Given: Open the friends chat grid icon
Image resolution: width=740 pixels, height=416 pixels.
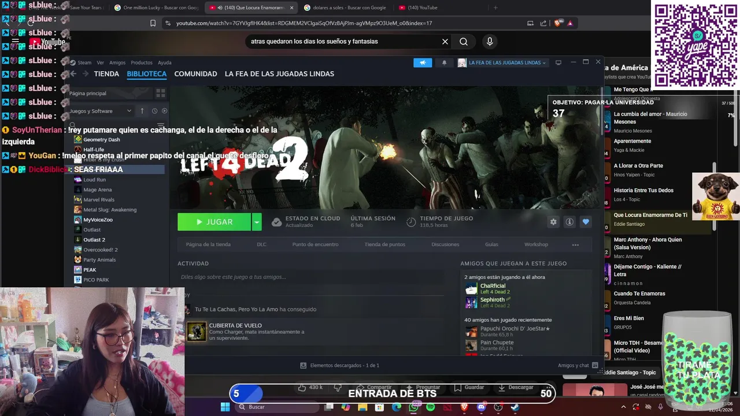Looking at the screenshot, I should 594,365.
